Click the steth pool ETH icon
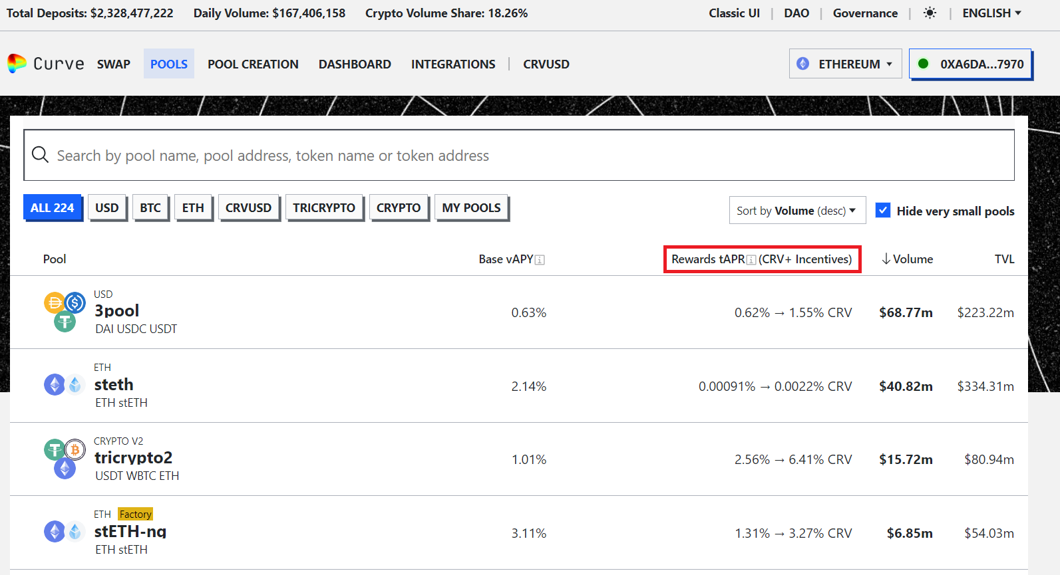The height and width of the screenshot is (575, 1060). 55,384
